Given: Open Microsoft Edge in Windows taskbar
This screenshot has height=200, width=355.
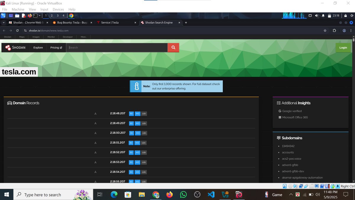Looking at the screenshot, I should point(114,195).
